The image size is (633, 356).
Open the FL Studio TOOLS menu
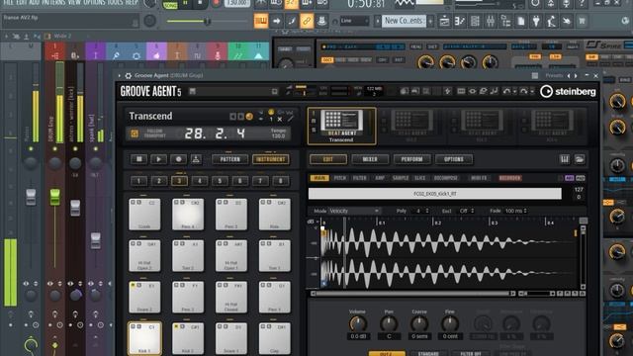115,2
